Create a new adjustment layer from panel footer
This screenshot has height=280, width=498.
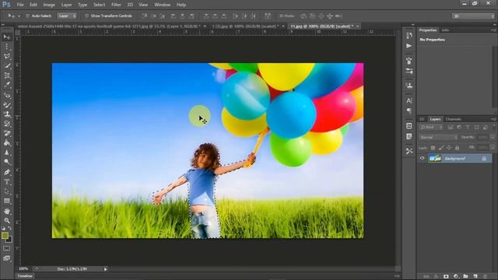456,277
